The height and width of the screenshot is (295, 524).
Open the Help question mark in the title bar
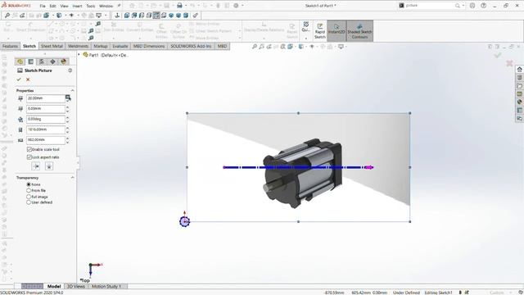(x=483, y=6)
